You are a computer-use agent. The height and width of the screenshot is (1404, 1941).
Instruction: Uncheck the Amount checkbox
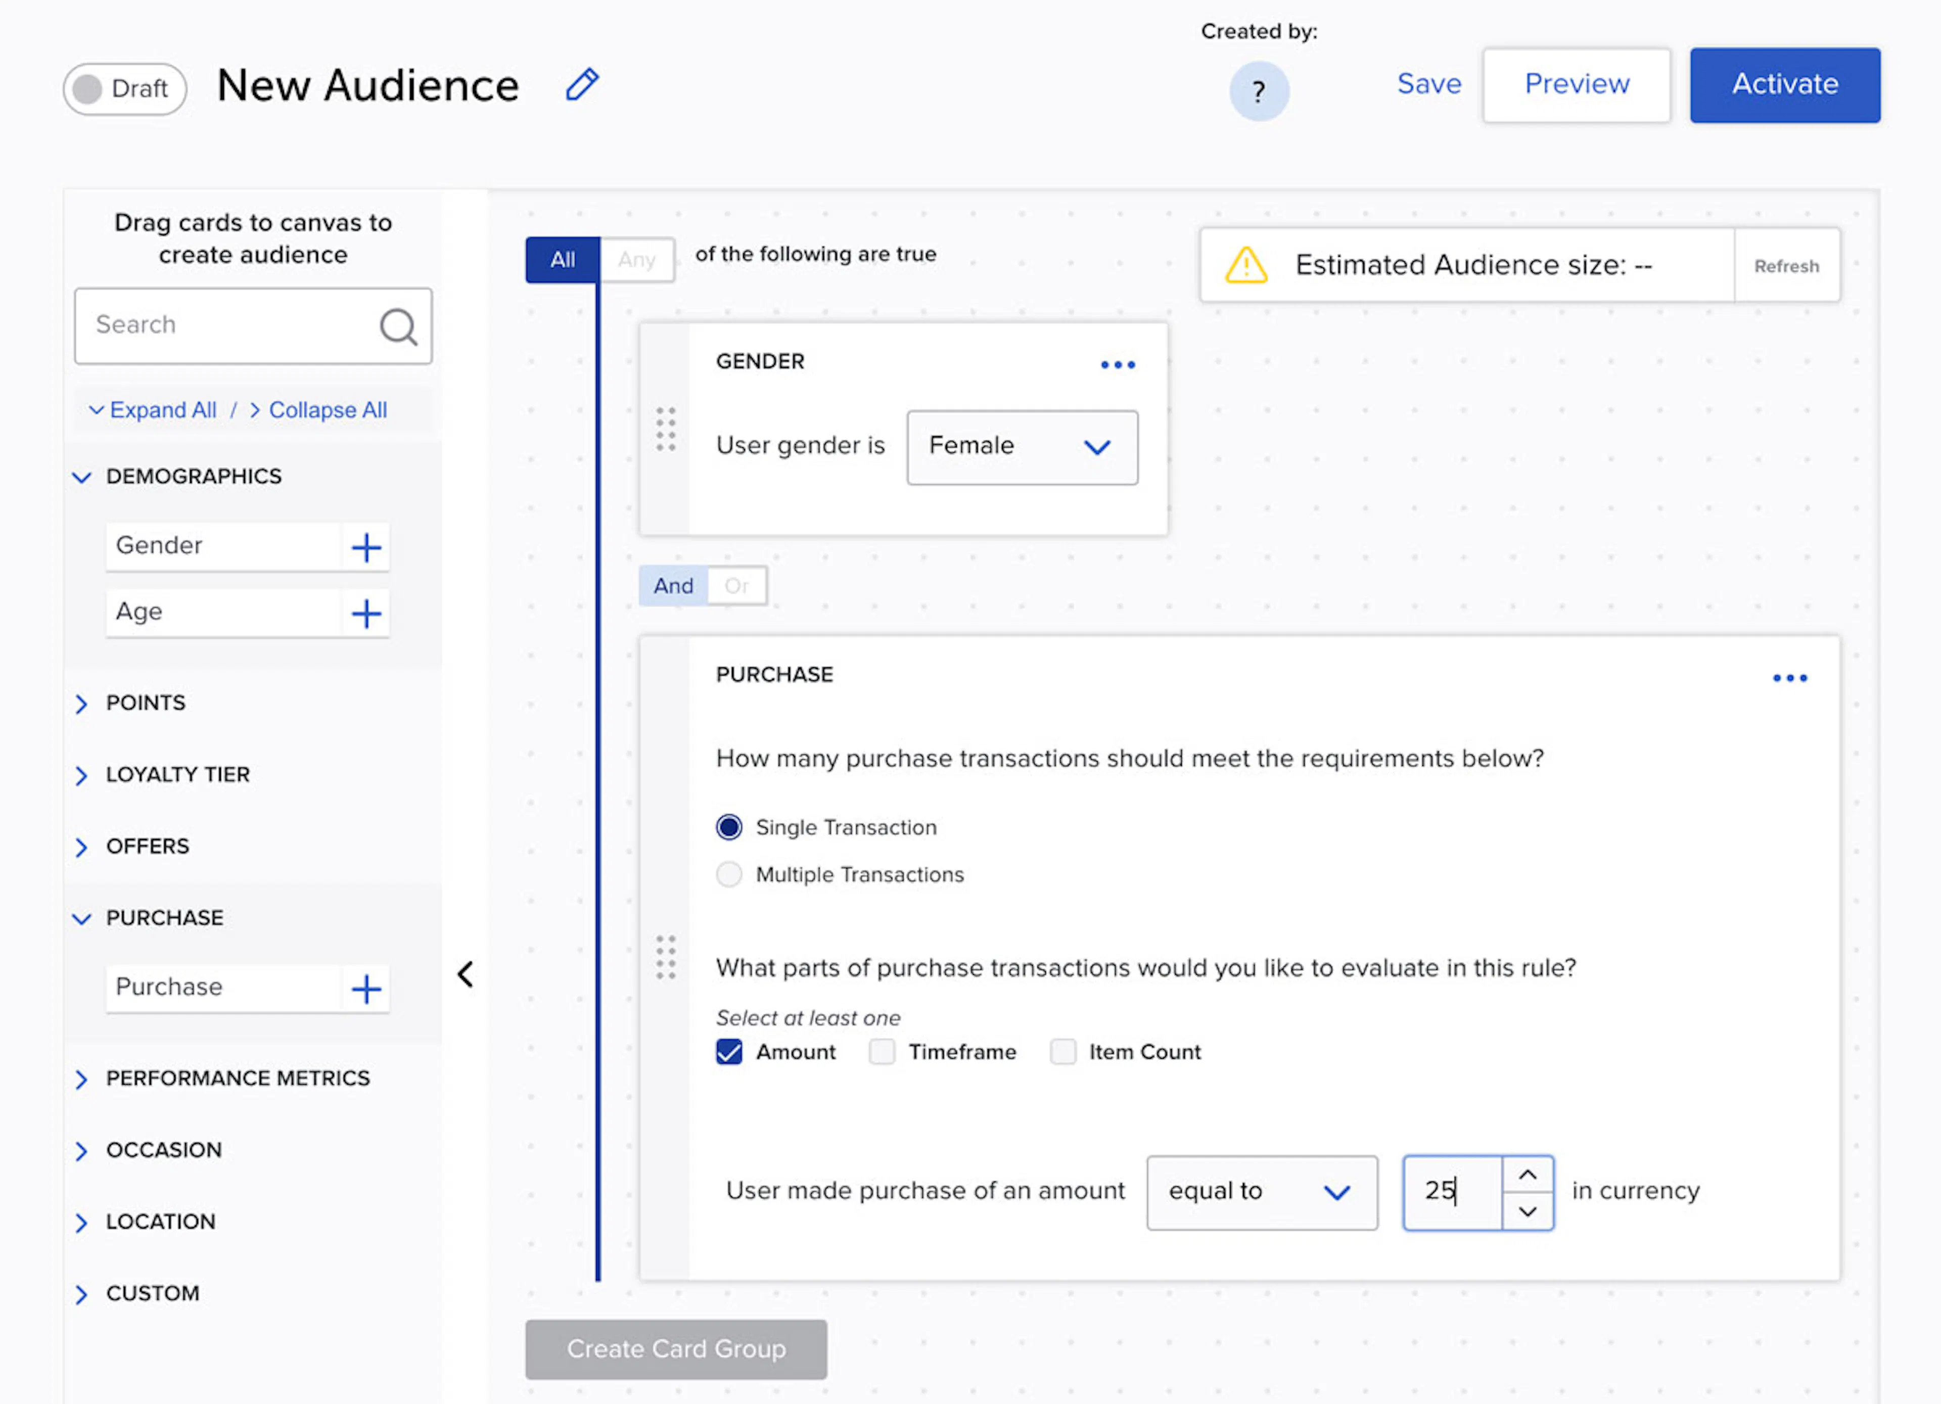point(728,1052)
